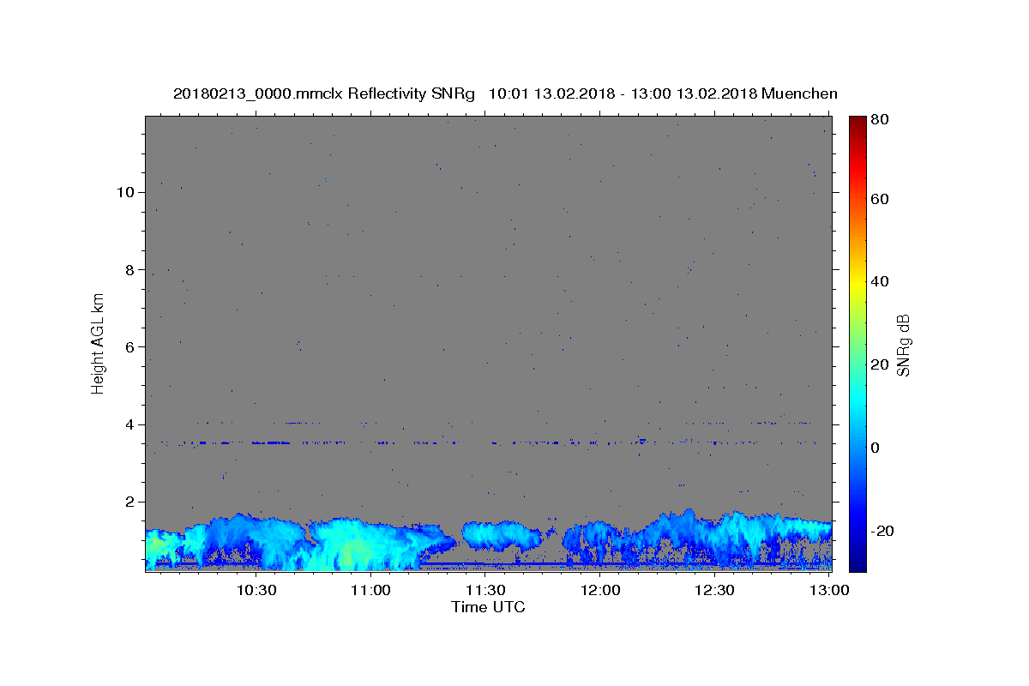The width and height of the screenshot is (1029, 686).
Task: Click the 'SNRg dB' colorbar label
Action: pos(903,344)
